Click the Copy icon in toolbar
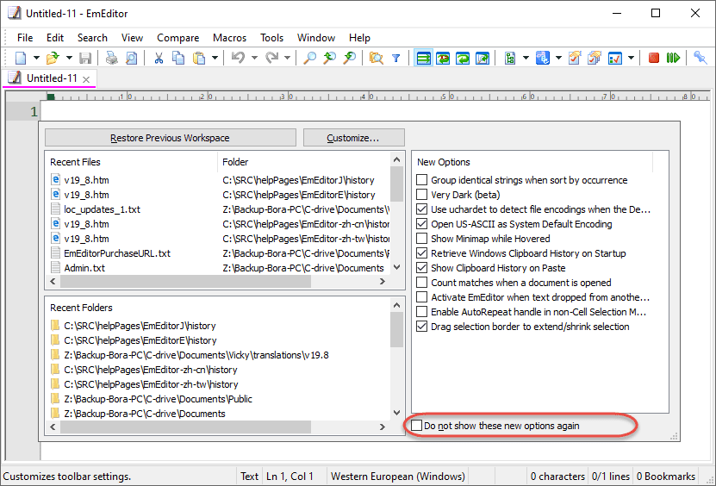Screen dimensions: 716x486 (x=178, y=58)
